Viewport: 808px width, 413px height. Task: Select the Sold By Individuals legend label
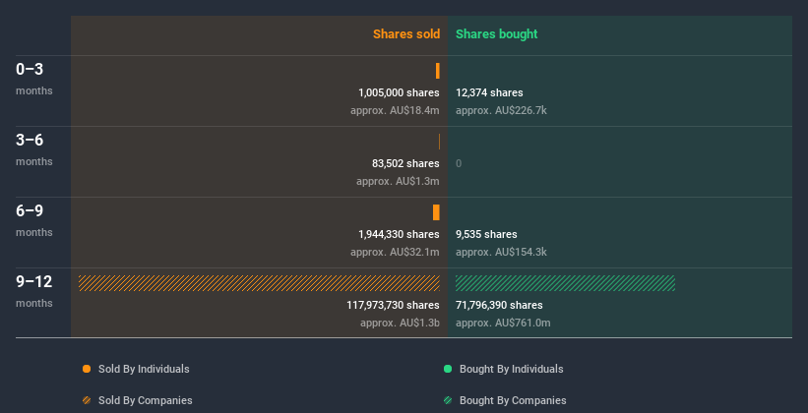(144, 369)
